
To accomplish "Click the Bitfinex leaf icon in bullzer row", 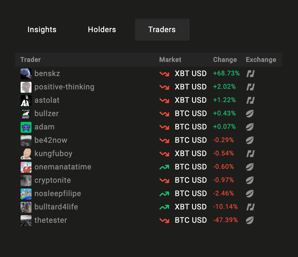I will (250, 114).
